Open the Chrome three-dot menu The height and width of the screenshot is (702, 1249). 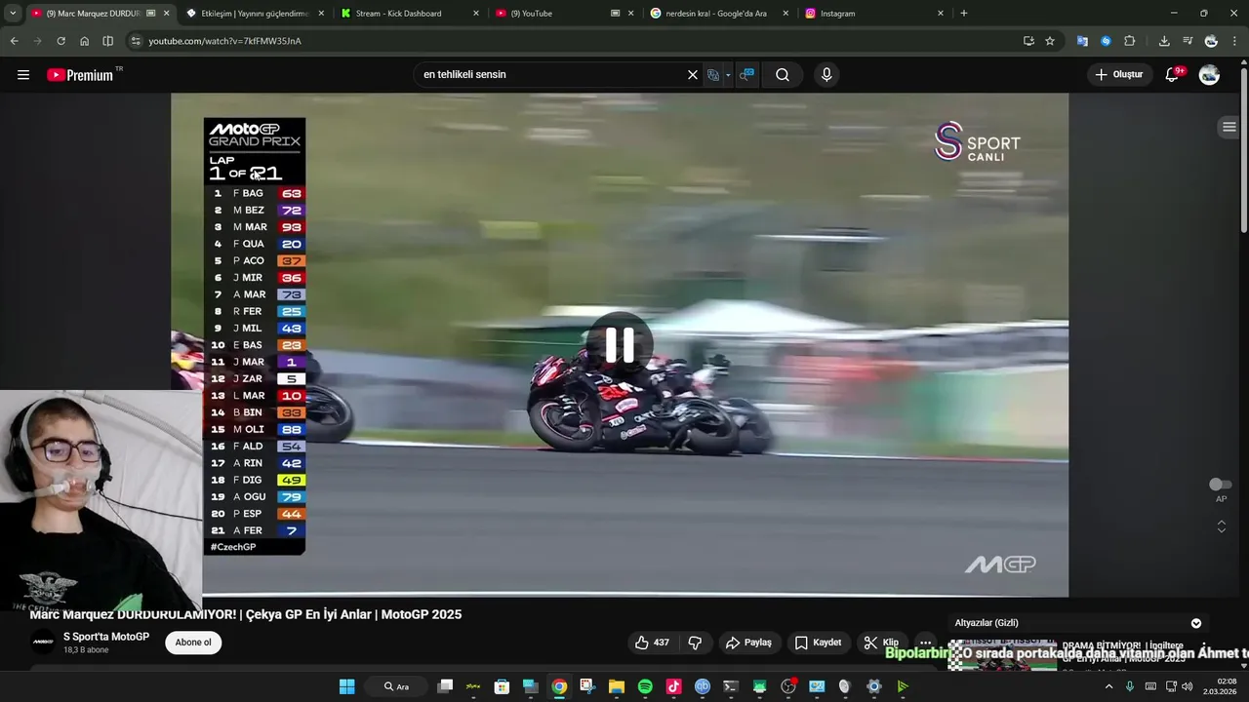click(x=1234, y=41)
